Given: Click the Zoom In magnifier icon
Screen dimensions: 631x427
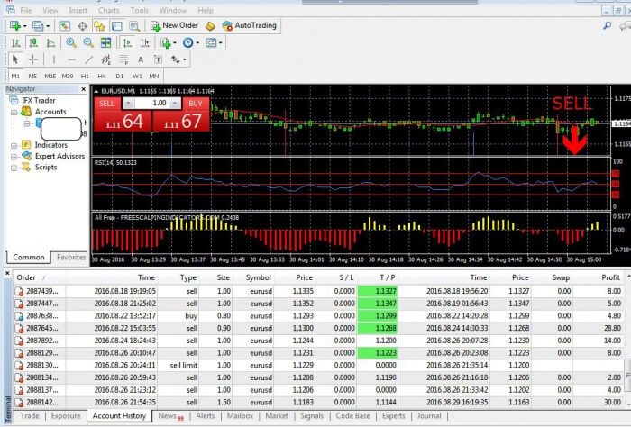Looking at the screenshot, I should (x=71, y=42).
